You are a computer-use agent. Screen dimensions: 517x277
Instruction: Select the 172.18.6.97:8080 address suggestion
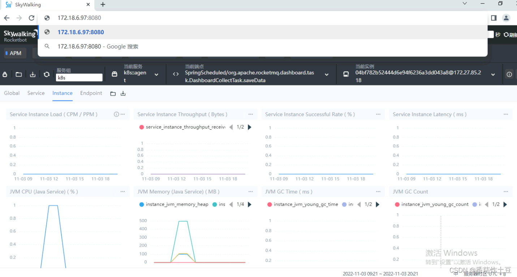81,32
